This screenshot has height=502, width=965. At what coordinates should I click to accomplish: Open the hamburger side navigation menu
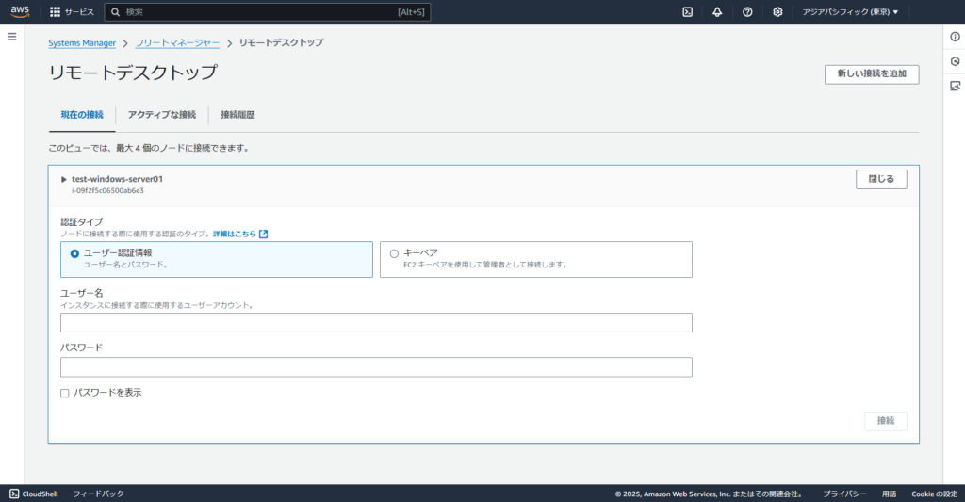pos(12,37)
